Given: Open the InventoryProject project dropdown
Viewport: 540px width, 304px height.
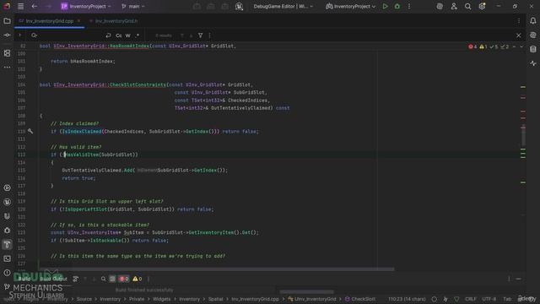Looking at the screenshot, I should coord(86,6).
